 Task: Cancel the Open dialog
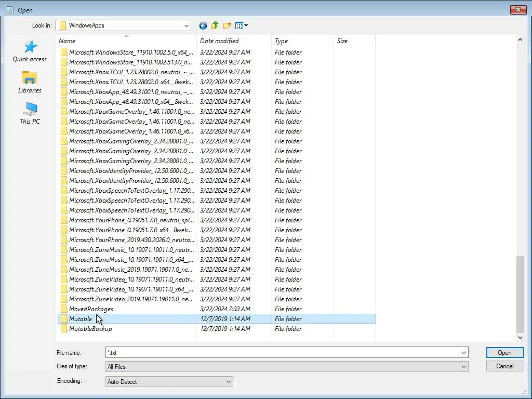[504, 366]
